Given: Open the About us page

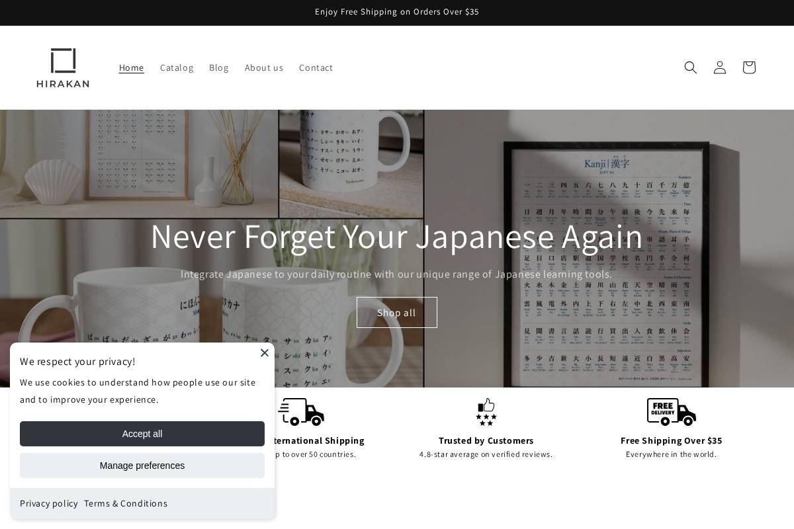Looking at the screenshot, I should pos(263,67).
